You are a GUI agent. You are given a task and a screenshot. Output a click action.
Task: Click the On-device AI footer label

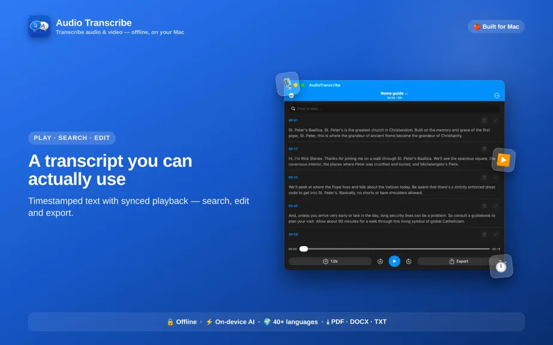click(x=230, y=322)
